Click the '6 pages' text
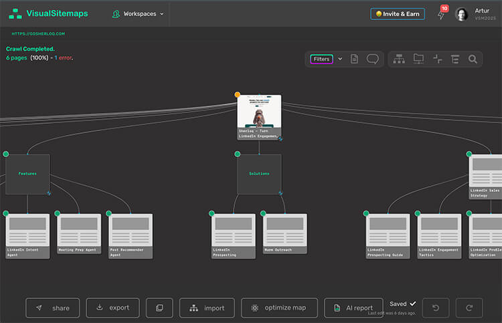Viewport: 502px width, 323px height. (16, 58)
